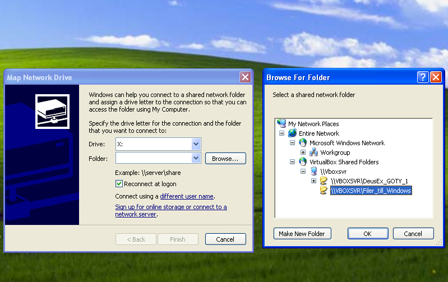This screenshot has height=282, width=448.
Task: Select \\Vboxsvr tree item
Action: pyautogui.click(x=333, y=172)
